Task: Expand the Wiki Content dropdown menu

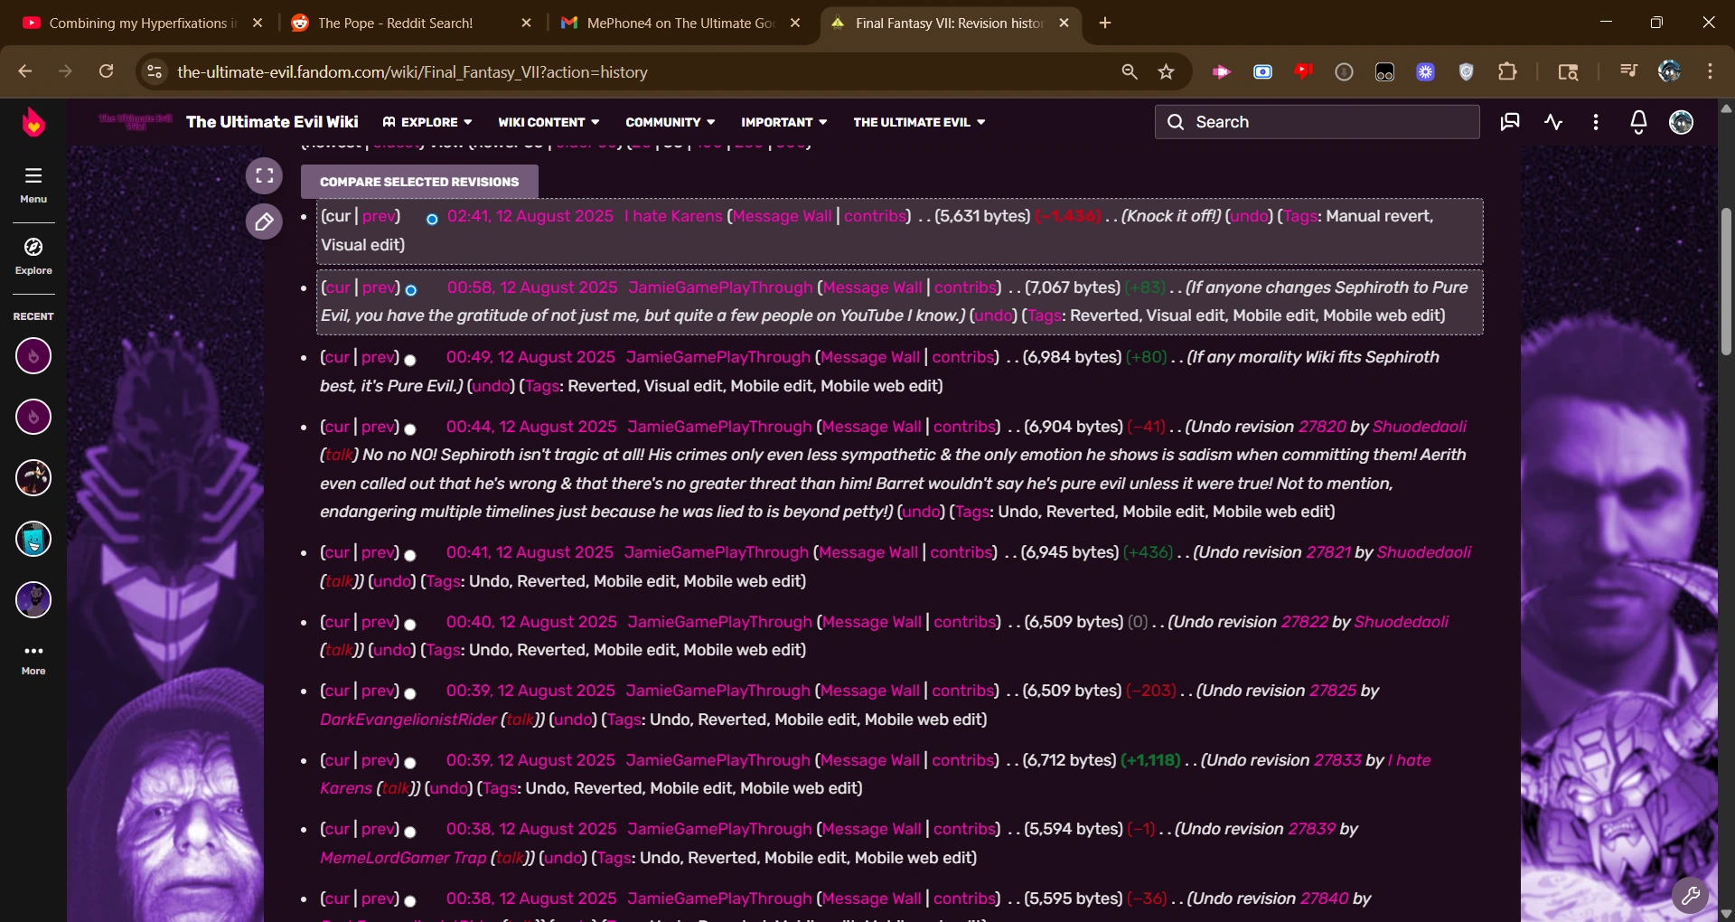Action: coord(549,122)
